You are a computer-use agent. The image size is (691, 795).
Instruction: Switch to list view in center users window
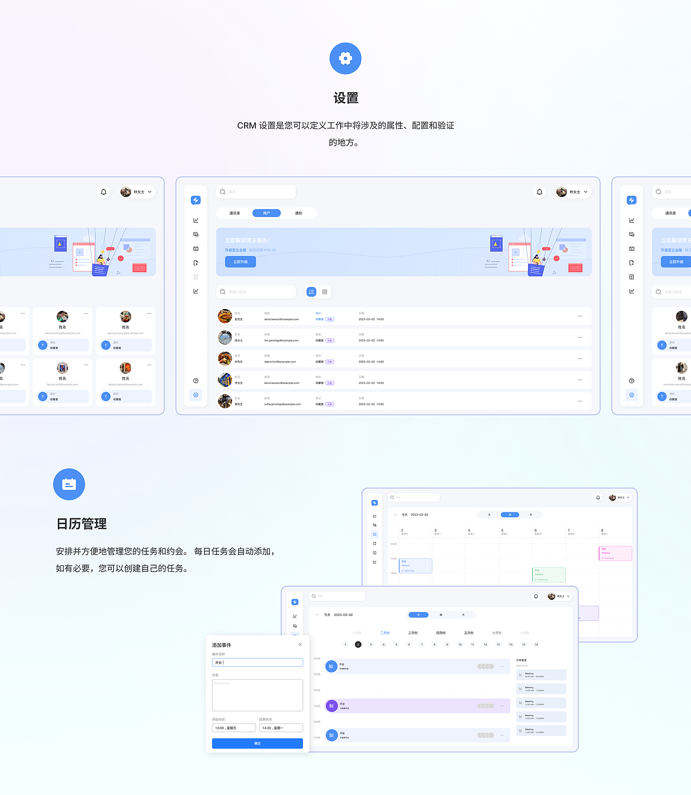pos(311,292)
